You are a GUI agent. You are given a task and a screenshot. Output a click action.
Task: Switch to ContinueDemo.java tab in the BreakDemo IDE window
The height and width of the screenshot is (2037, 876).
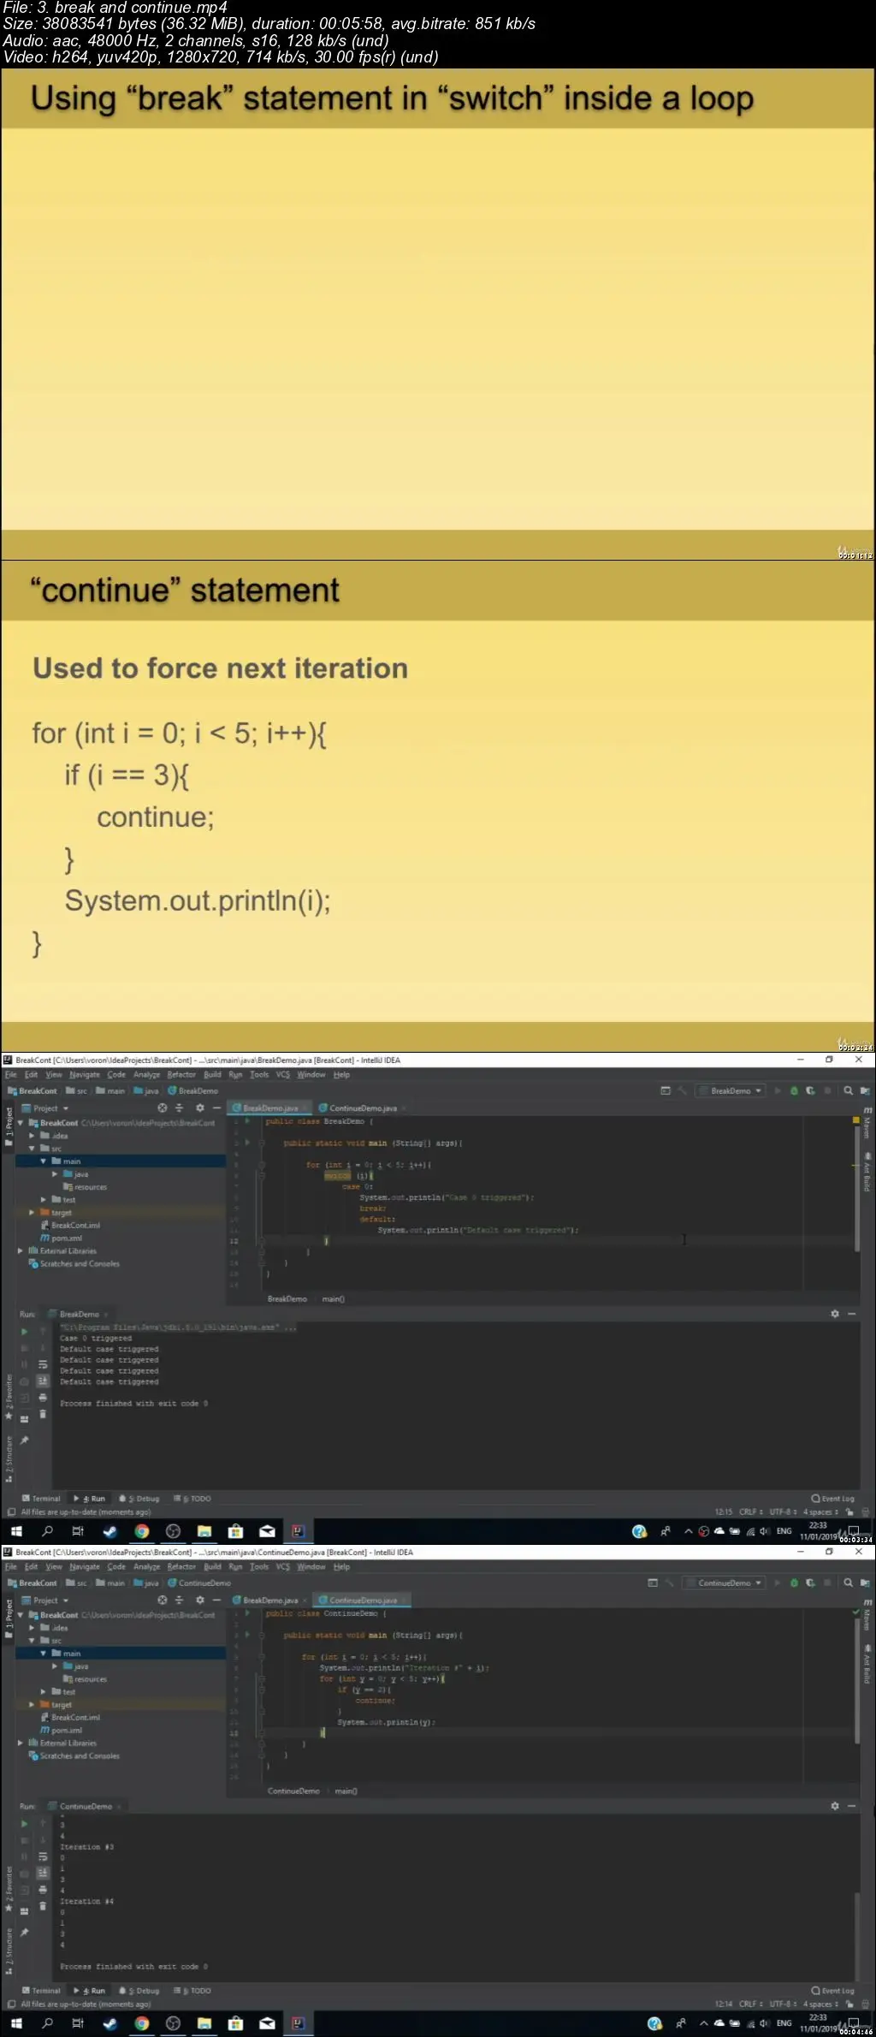pos(363,1108)
